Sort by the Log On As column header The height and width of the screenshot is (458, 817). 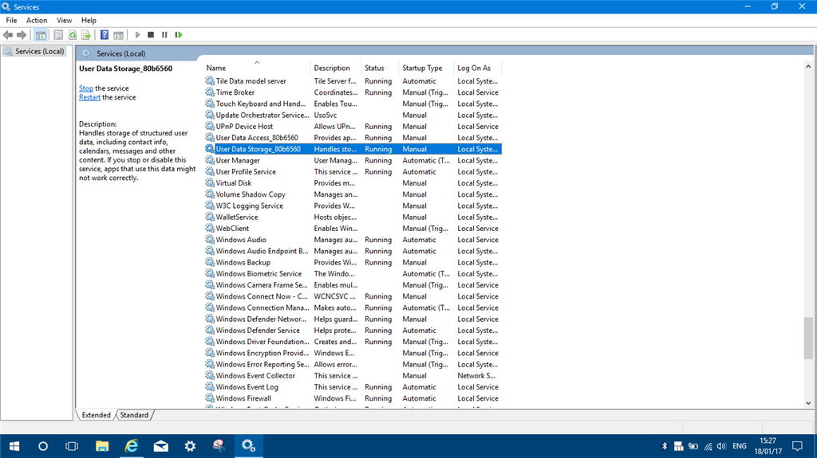(x=478, y=68)
